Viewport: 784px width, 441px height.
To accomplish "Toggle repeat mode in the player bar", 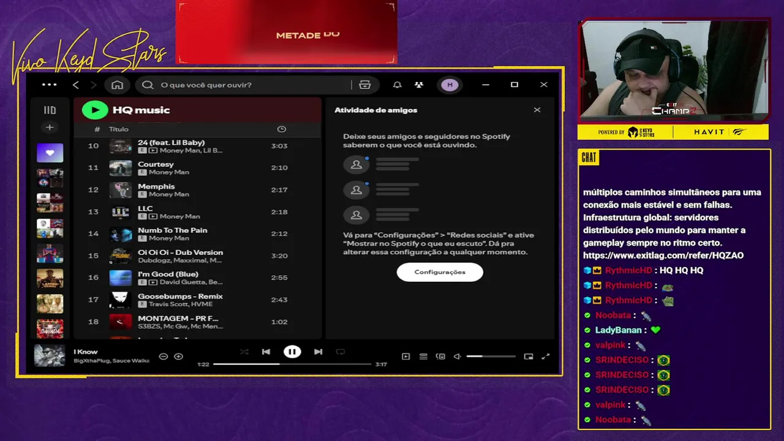I will (x=341, y=352).
